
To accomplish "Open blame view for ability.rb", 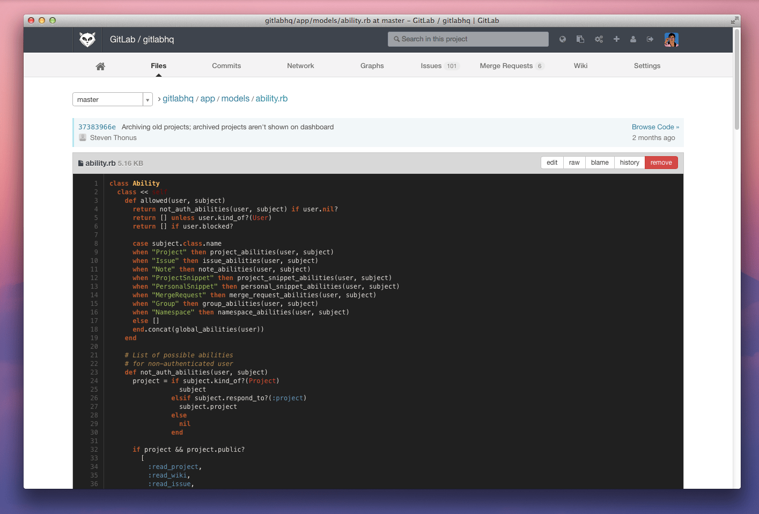I will click(600, 162).
